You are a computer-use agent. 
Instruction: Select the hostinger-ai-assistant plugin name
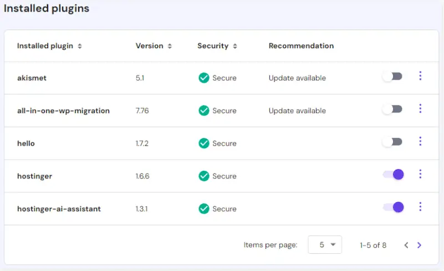point(59,209)
